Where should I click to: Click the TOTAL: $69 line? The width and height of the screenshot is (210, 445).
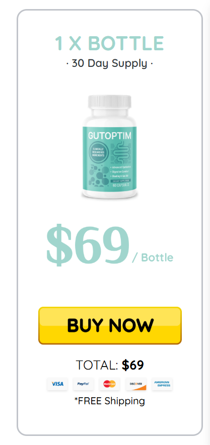coord(110,365)
